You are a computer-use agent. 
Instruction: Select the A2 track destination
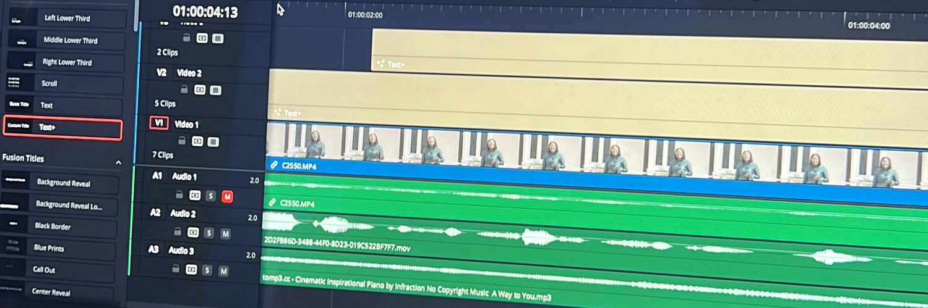[155, 212]
